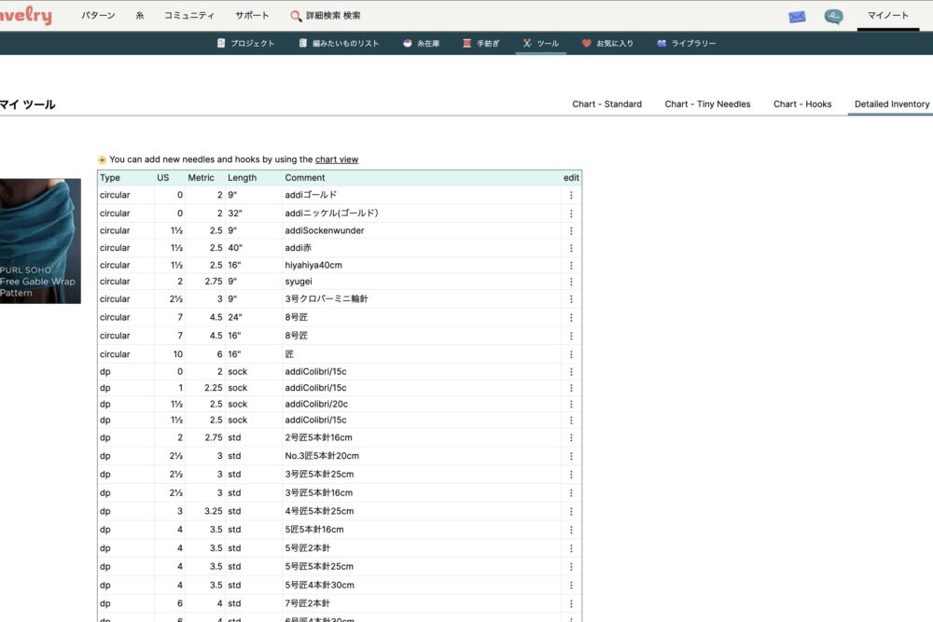Click the マイ ツール heading

pyautogui.click(x=27, y=104)
